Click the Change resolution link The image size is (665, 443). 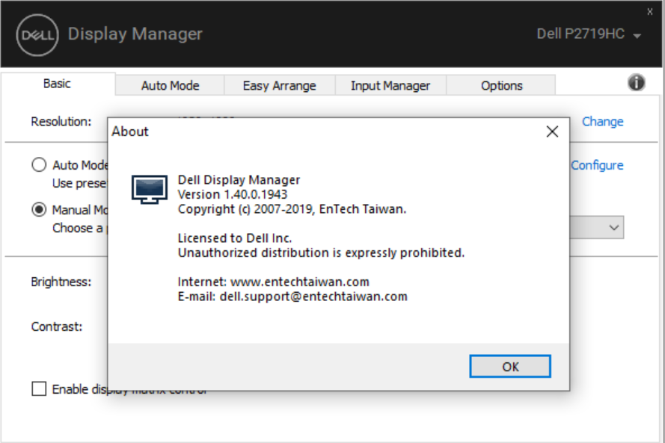click(x=602, y=122)
